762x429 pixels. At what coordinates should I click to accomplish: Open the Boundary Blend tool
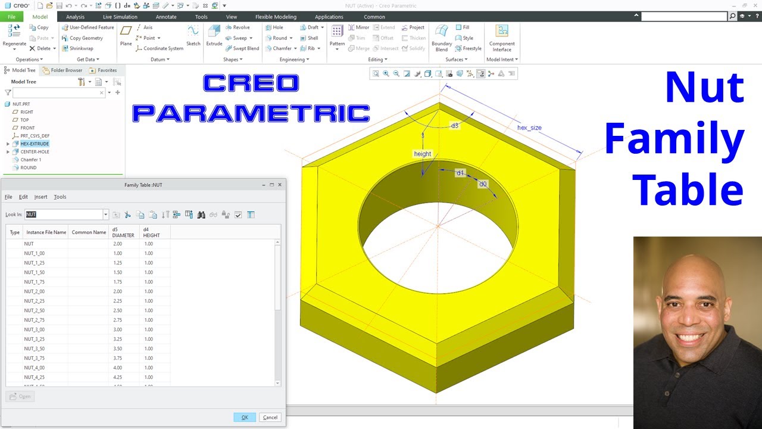coord(442,37)
